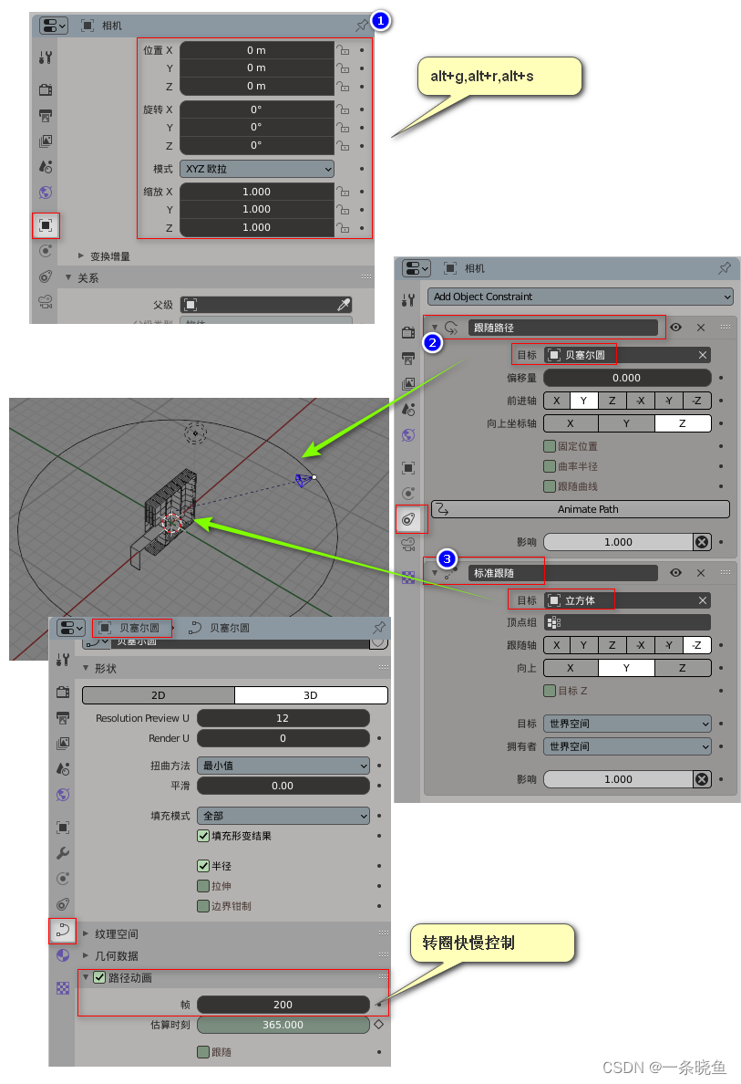Set 向上坐标轴 to Y
The height and width of the screenshot is (1084, 741).
coord(626,423)
